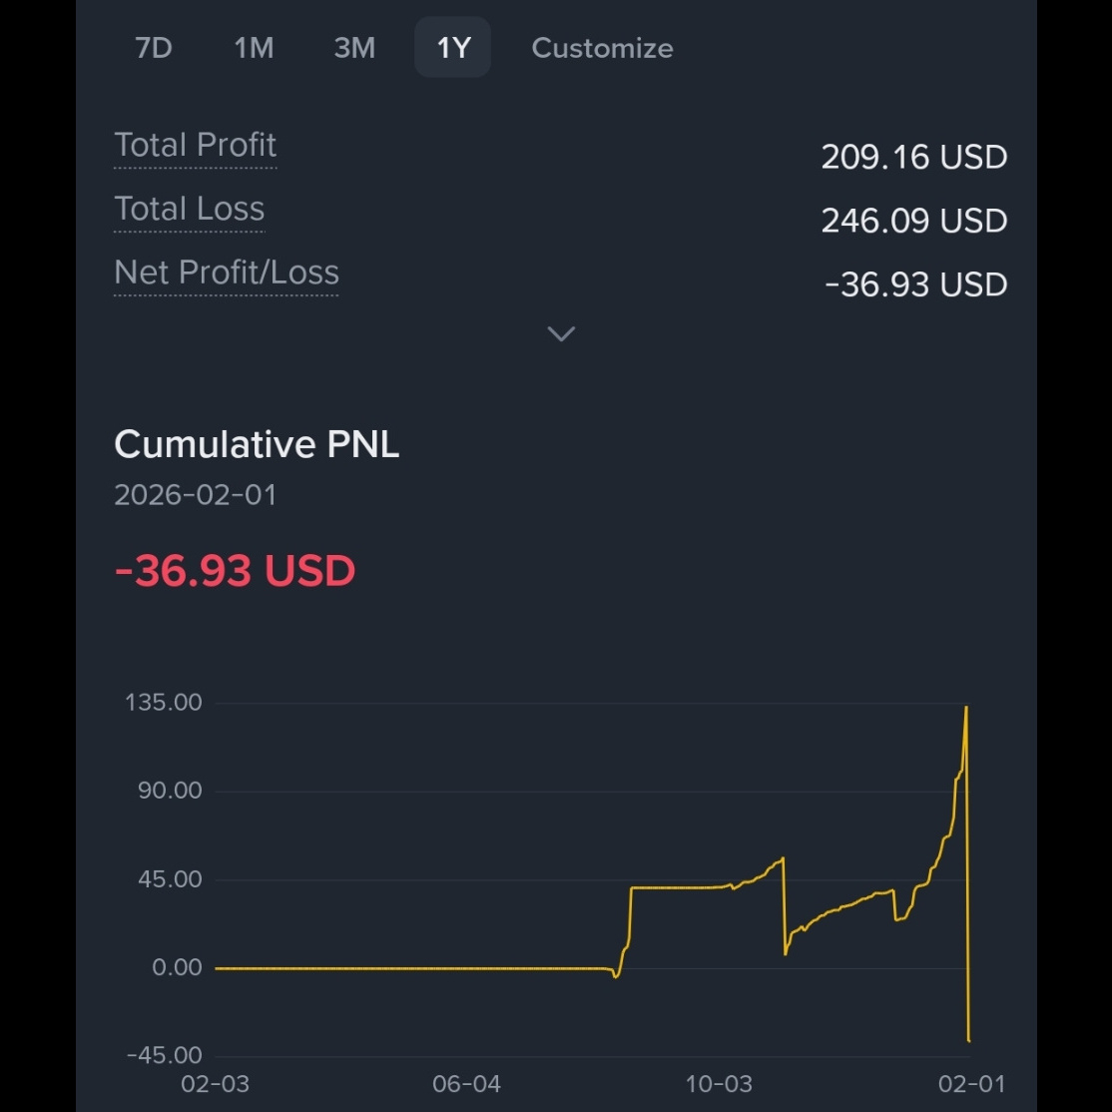Screen dimensions: 1112x1112
Task: Click the -36.93 USD net value in summary
Action: click(915, 285)
